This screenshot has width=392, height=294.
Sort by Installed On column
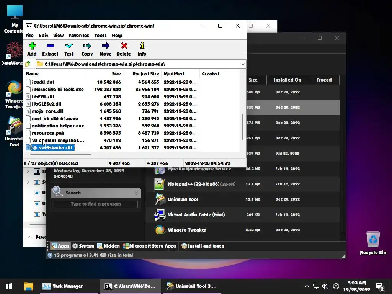(x=287, y=80)
